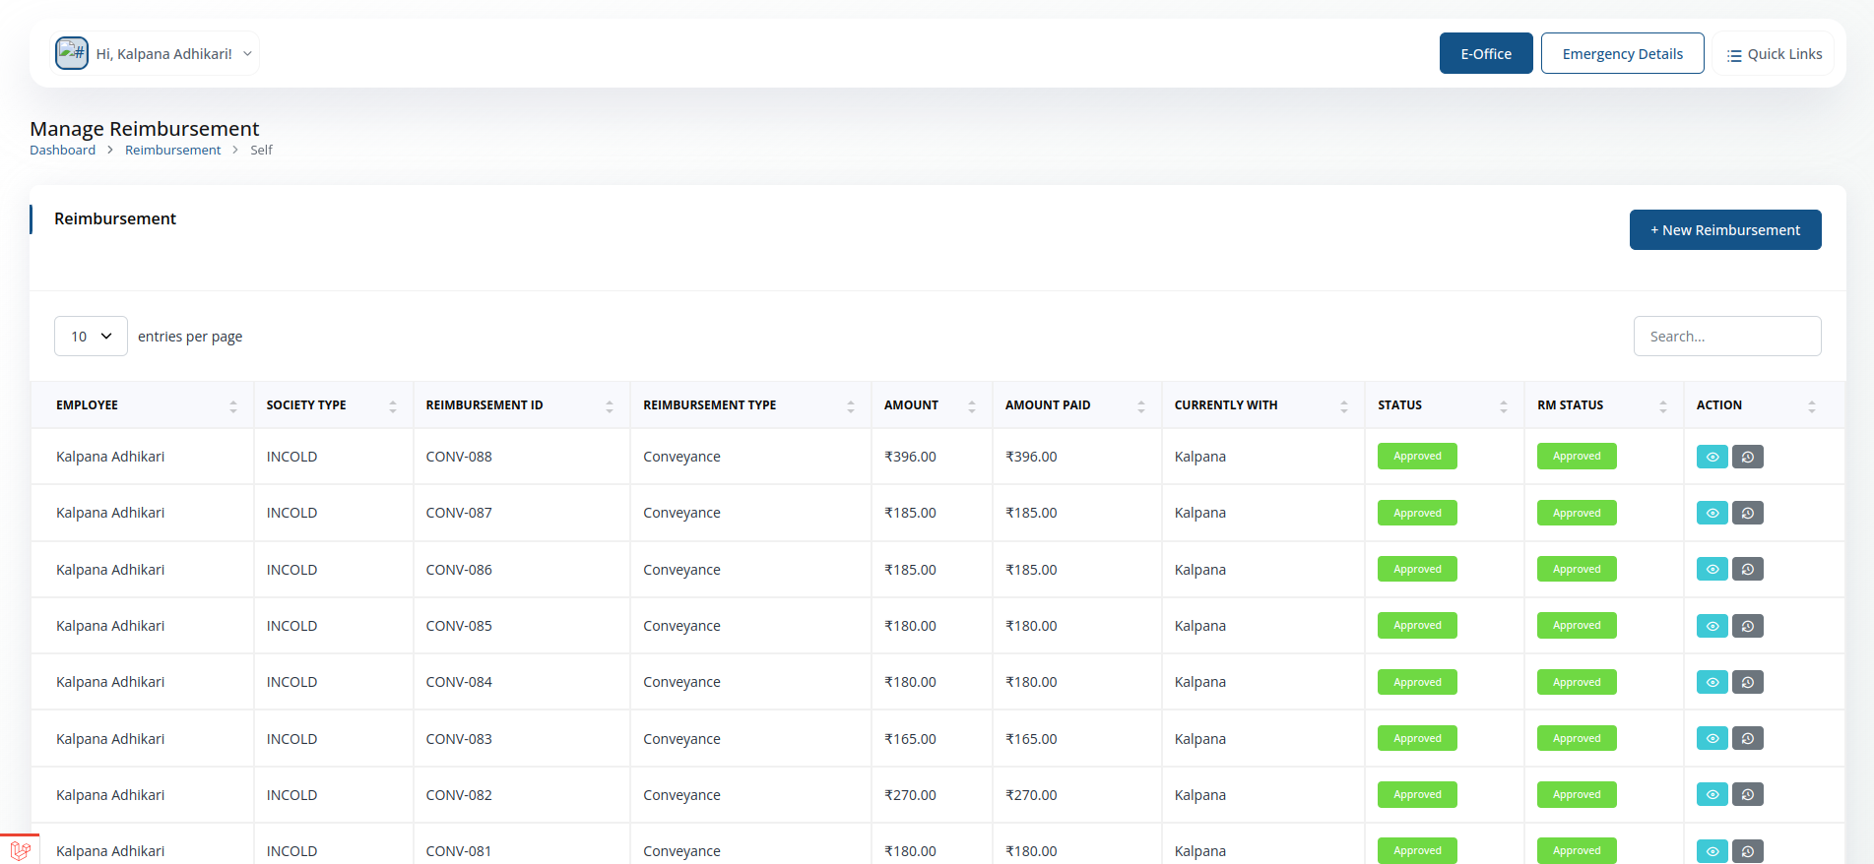Create a New Reimbursement
The height and width of the screenshot is (864, 1874).
(1725, 229)
